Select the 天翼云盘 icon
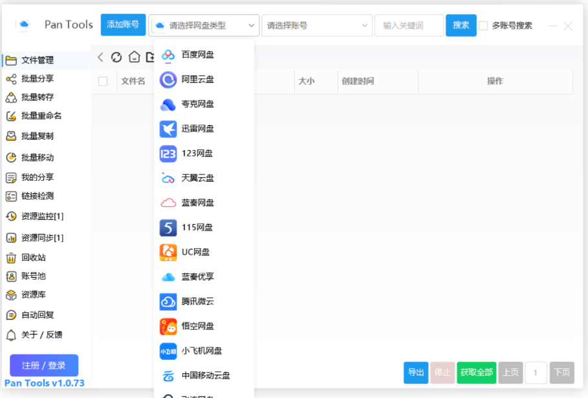Screen dimensions: 588x398 tap(168, 178)
